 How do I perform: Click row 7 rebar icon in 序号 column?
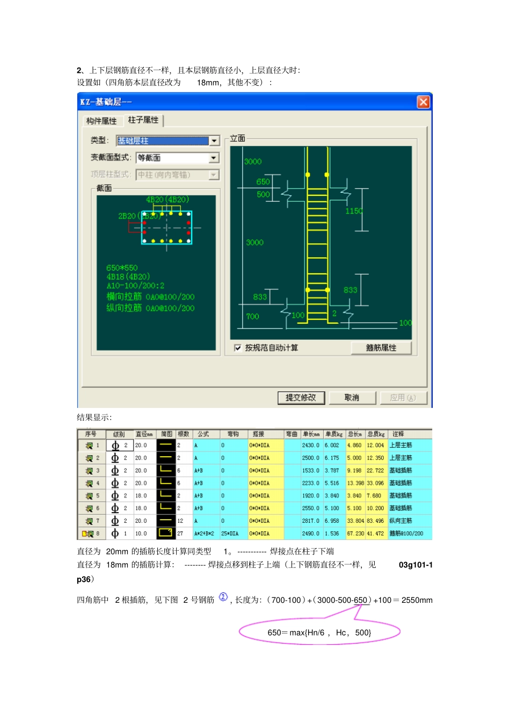point(89,521)
